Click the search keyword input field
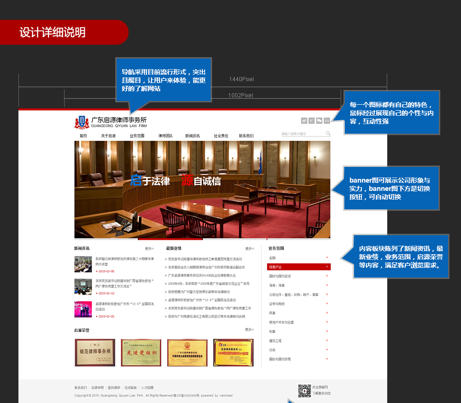Screen dimensions: 461x403 tap(303, 134)
